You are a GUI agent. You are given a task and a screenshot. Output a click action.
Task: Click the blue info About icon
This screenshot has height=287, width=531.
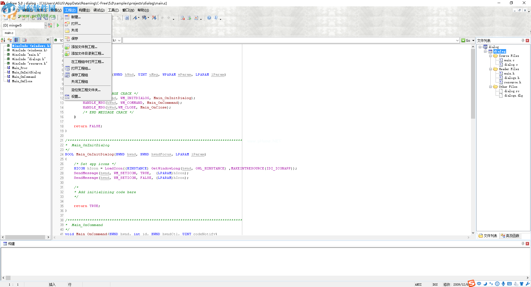click(x=216, y=18)
